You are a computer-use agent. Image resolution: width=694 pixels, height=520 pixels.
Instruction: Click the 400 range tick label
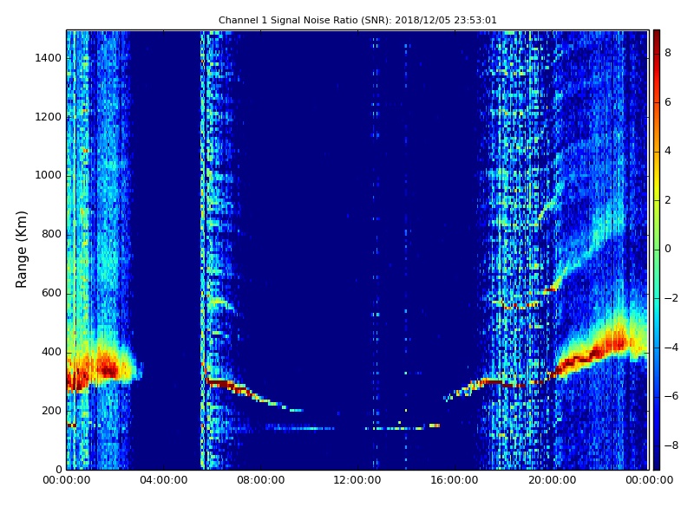click(51, 352)
